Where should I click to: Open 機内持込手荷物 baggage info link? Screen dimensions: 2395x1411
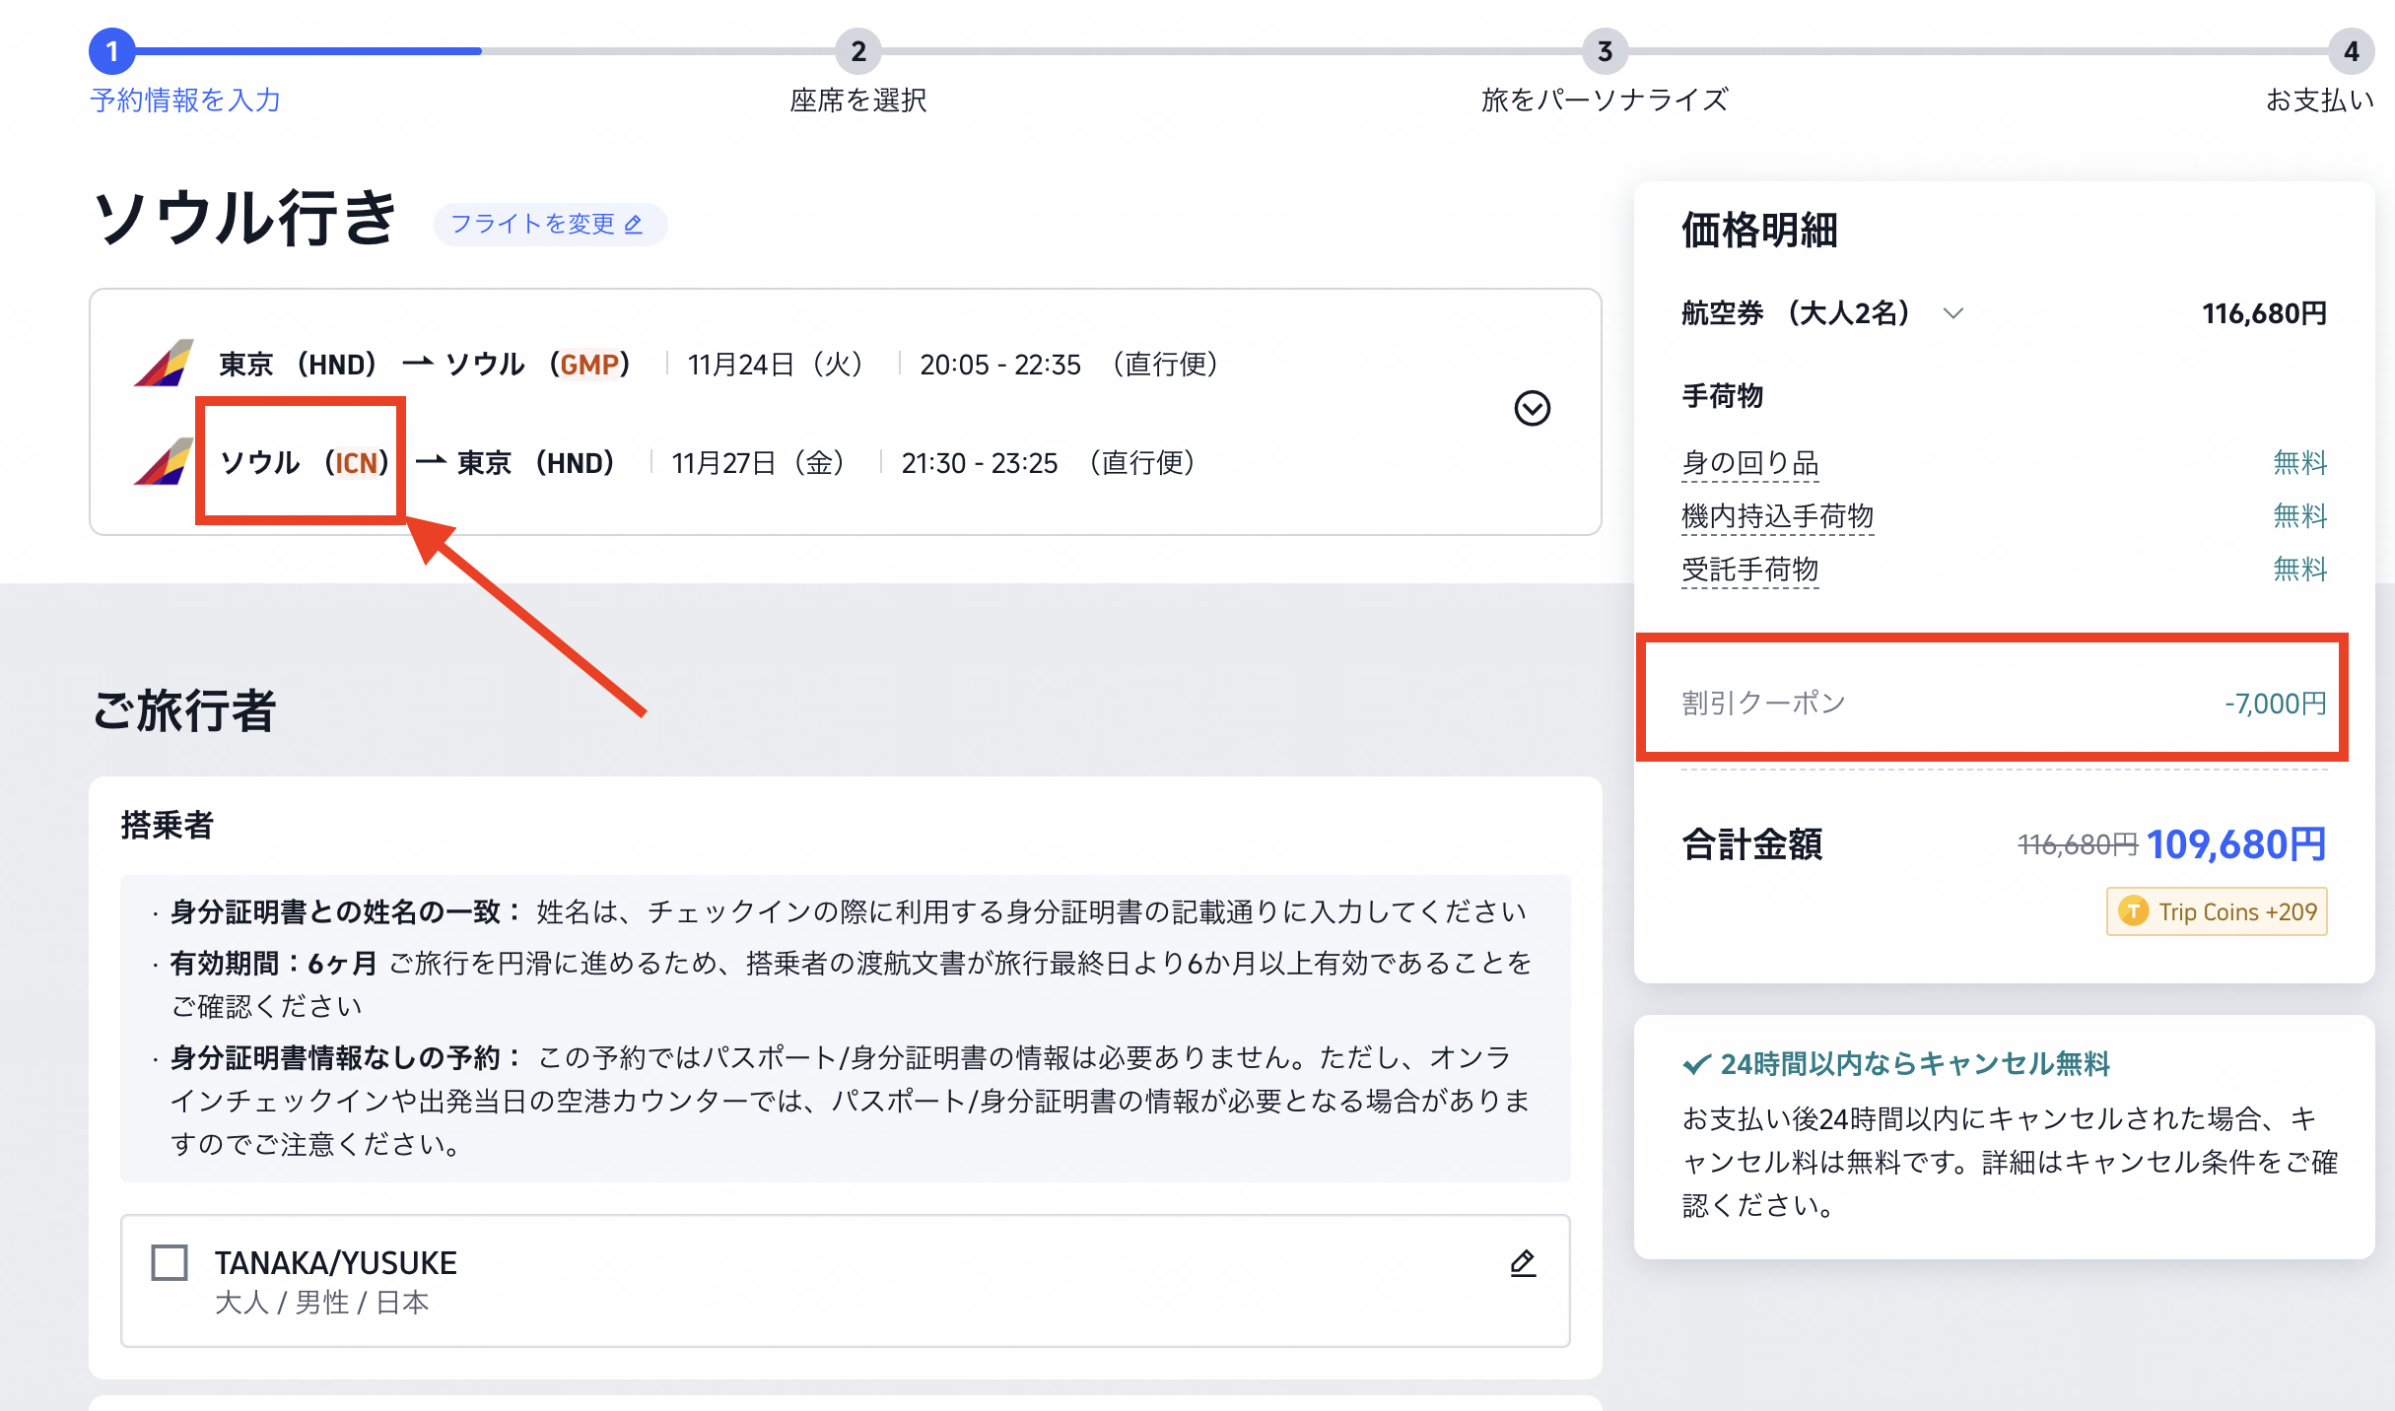[x=1777, y=515]
